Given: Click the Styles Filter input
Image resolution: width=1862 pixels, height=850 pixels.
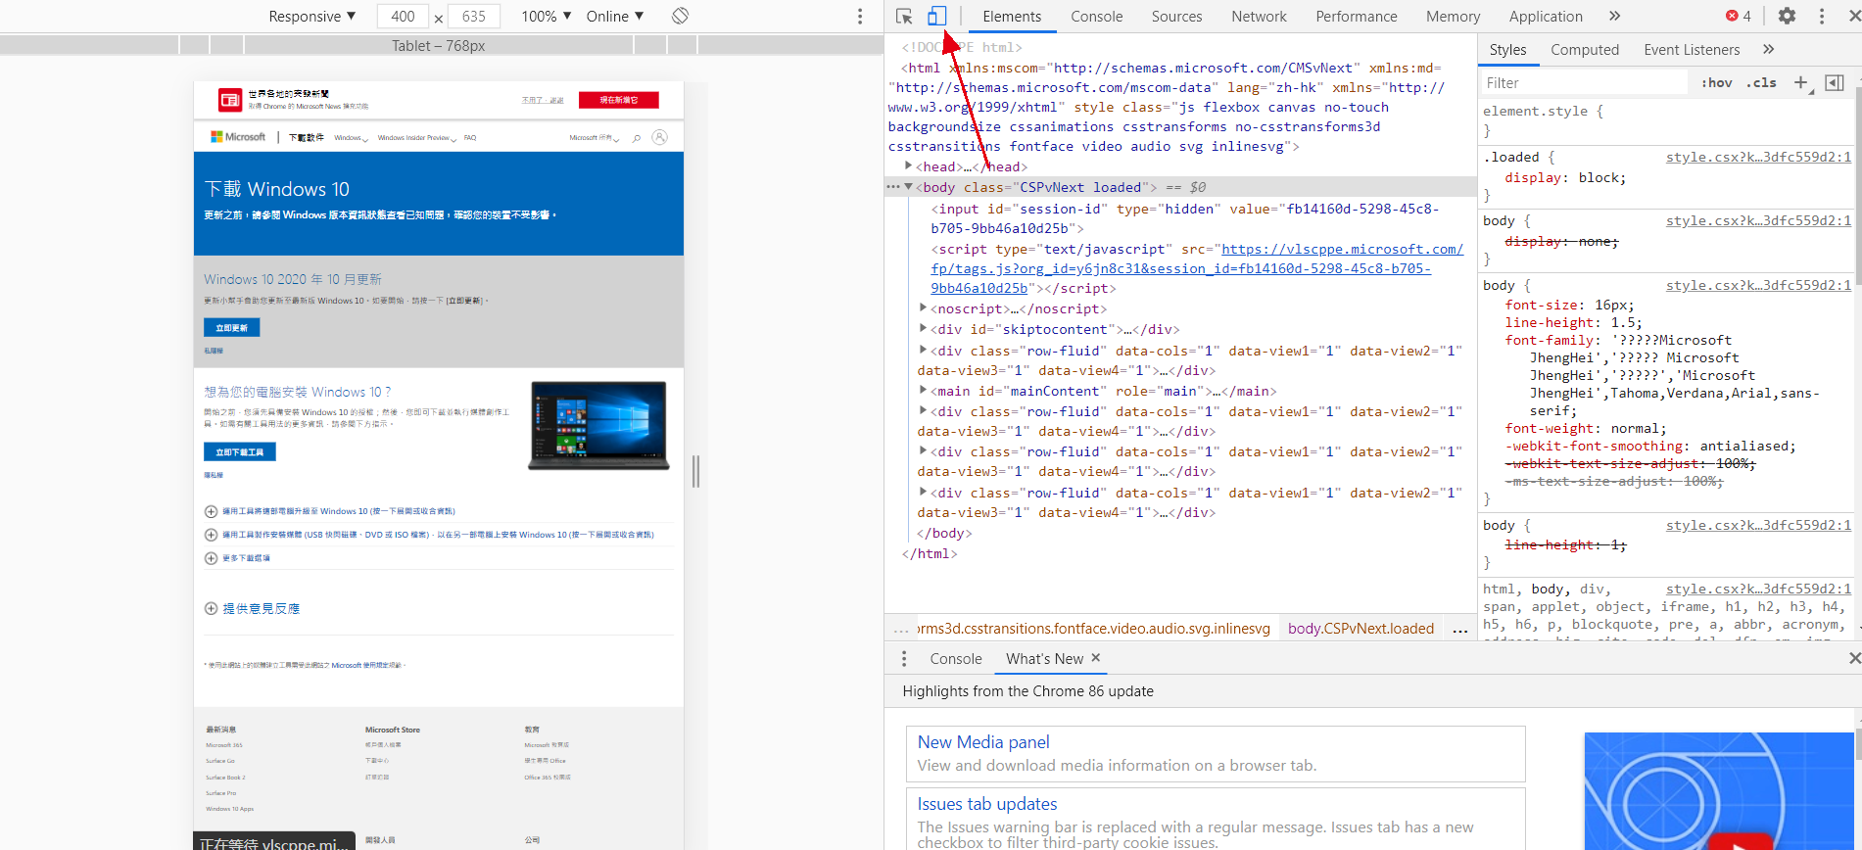Looking at the screenshot, I should point(1584,83).
